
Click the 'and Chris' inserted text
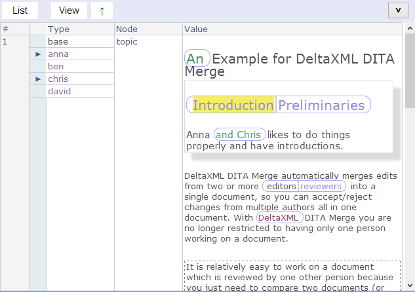coord(239,134)
